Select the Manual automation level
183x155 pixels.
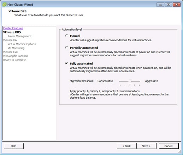tap(66, 36)
